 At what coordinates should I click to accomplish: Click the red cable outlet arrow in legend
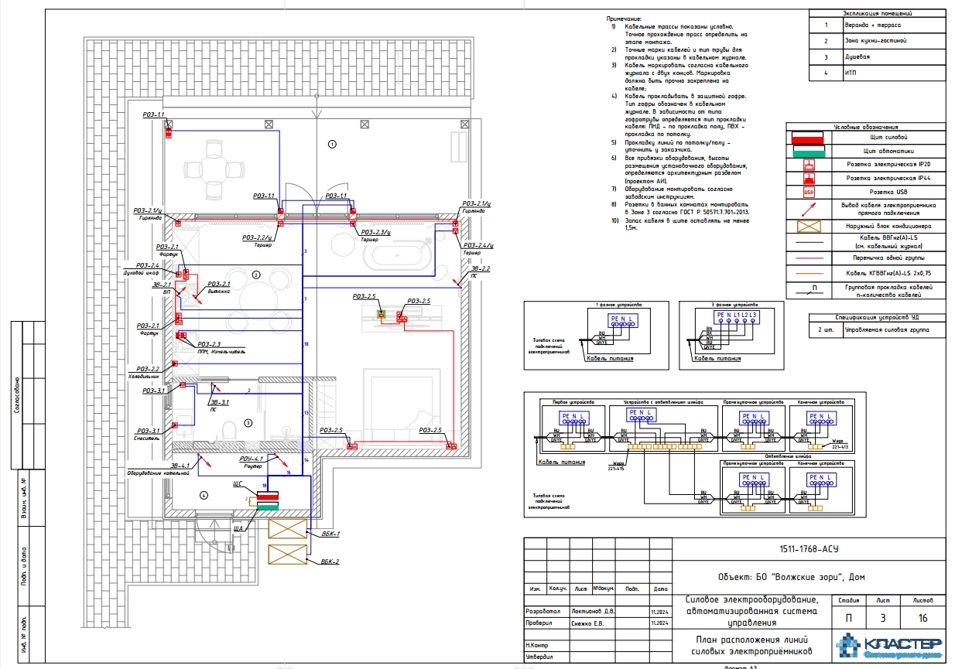[809, 208]
